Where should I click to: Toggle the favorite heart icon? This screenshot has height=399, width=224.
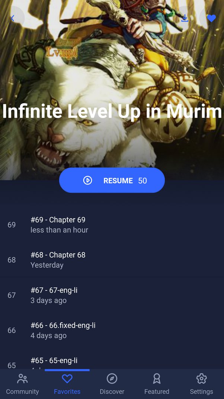pyautogui.click(x=211, y=18)
